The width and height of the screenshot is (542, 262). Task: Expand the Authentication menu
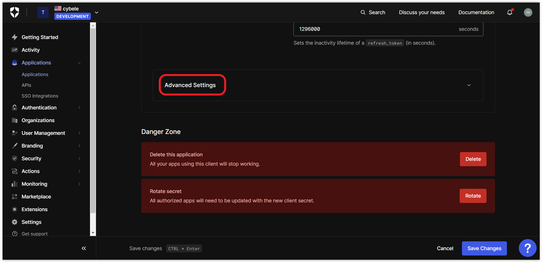pyautogui.click(x=39, y=108)
